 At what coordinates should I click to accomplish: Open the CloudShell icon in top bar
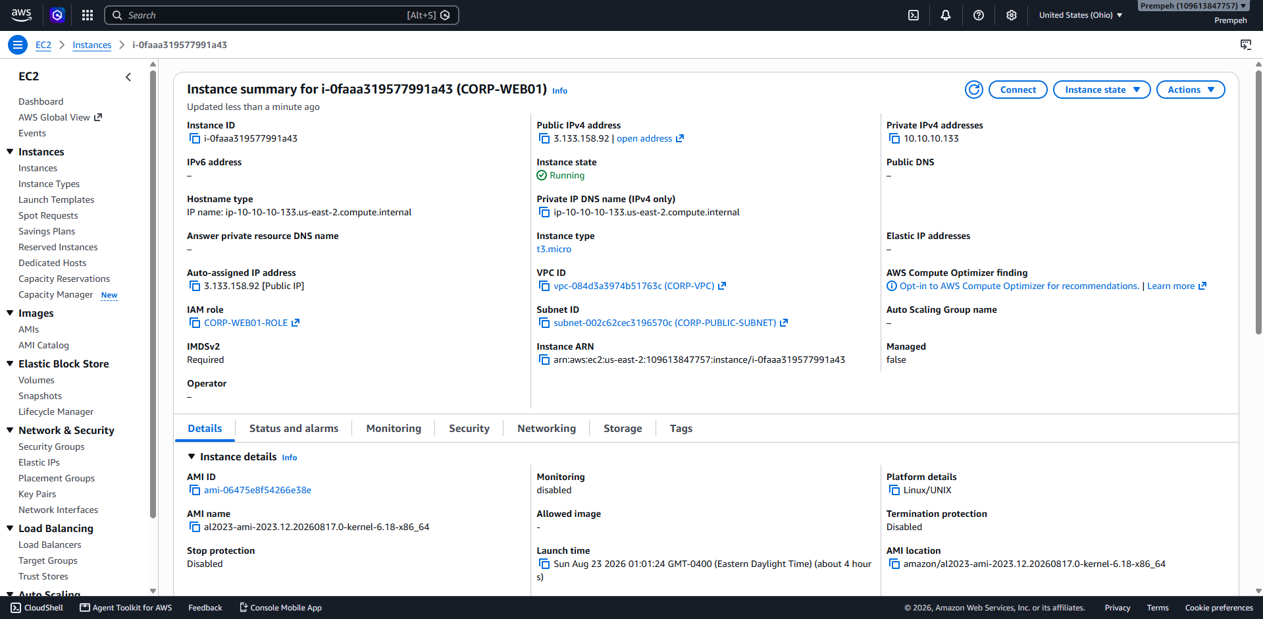coord(914,15)
